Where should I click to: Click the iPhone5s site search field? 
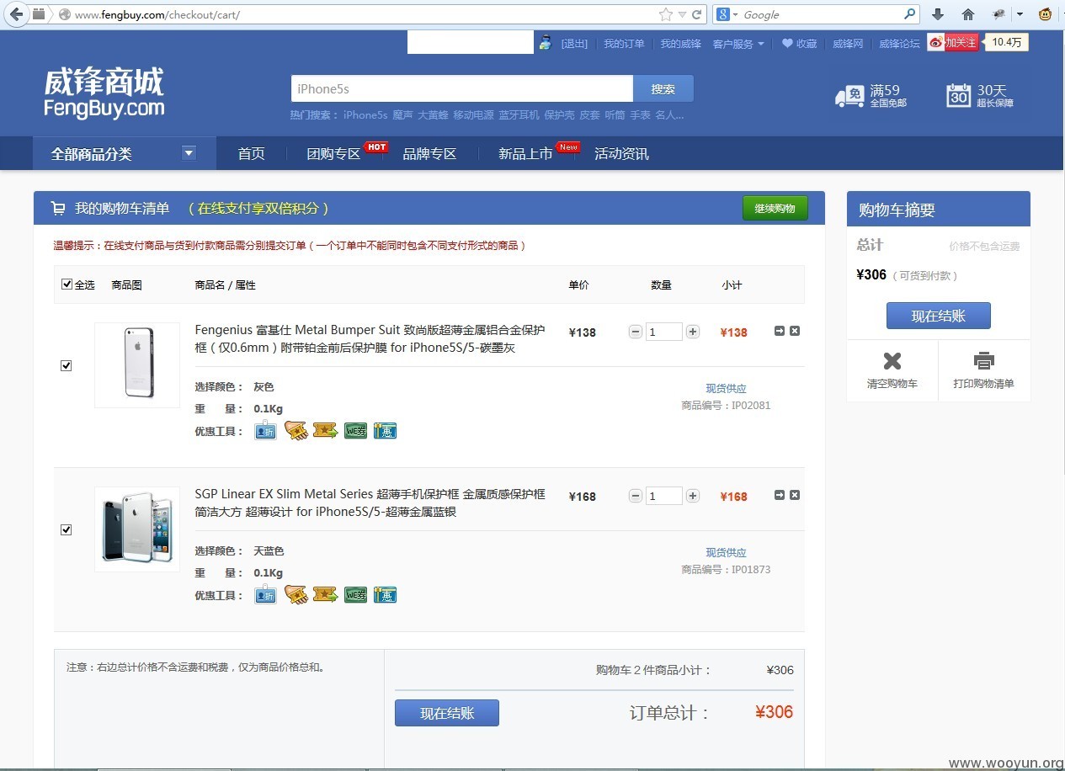point(462,88)
